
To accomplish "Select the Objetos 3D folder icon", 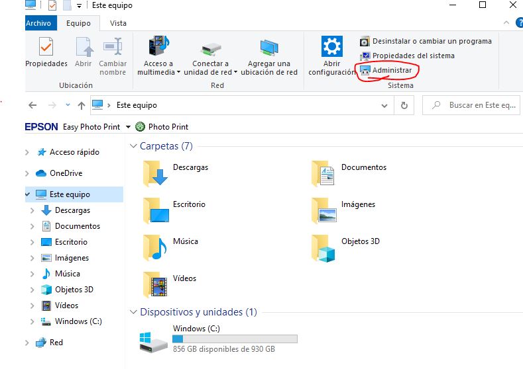I will pos(323,248).
